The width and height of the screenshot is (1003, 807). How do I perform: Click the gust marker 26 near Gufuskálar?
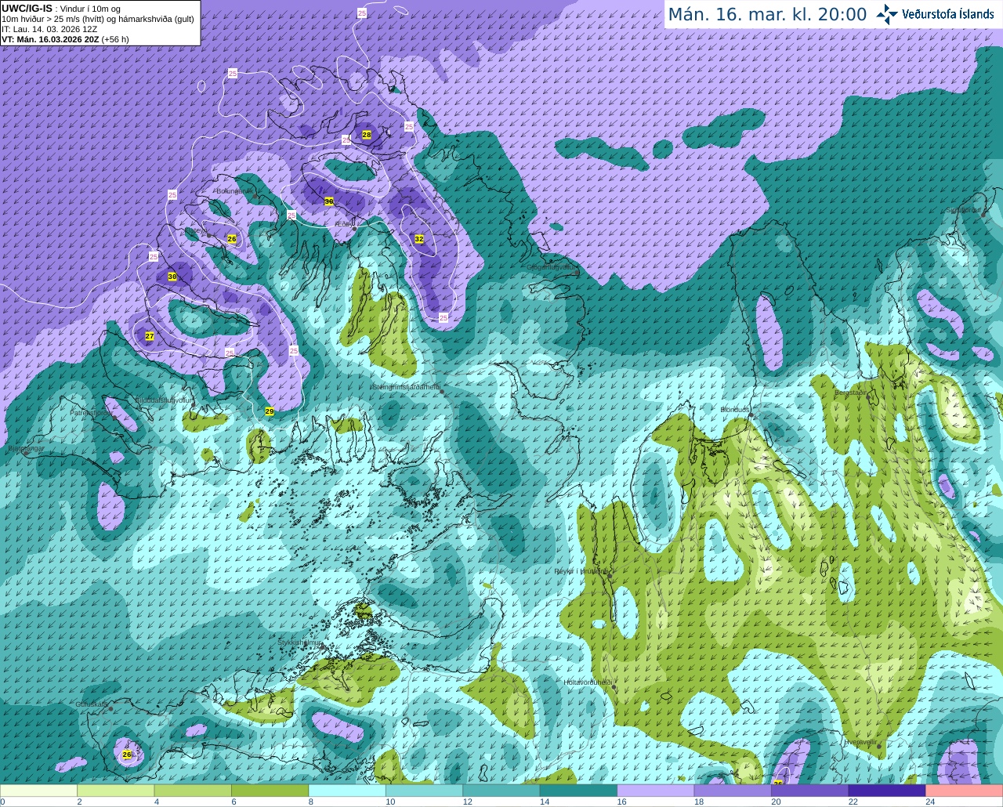(x=127, y=755)
